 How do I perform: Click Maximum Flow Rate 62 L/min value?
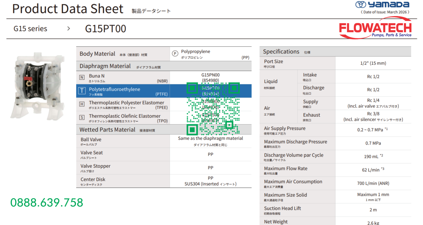pyautogui.click(x=373, y=170)
